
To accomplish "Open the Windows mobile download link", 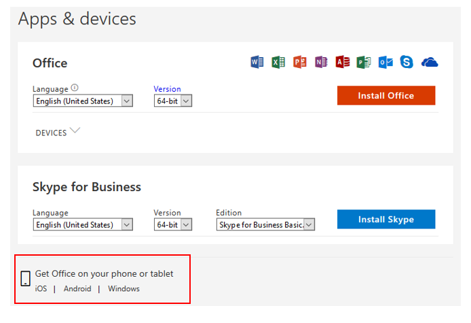I will (x=124, y=289).
